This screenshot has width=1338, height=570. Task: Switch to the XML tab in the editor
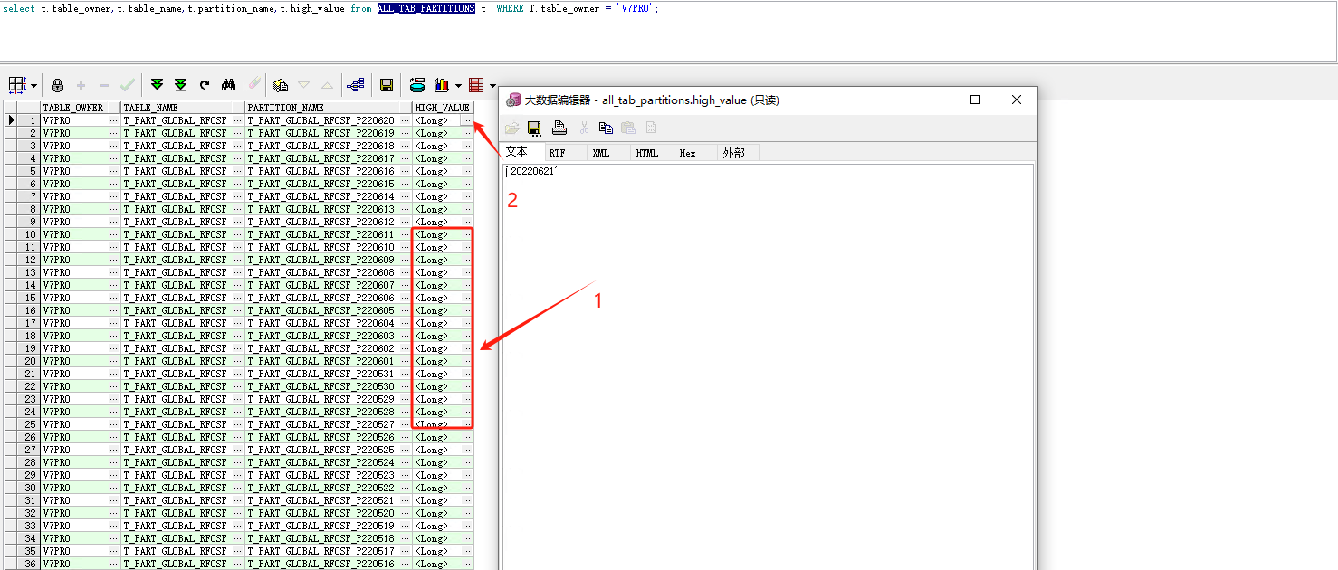600,152
